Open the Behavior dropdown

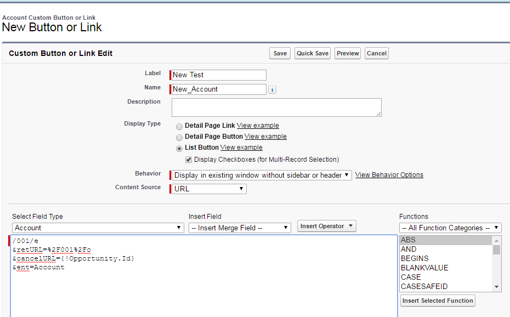pos(262,176)
